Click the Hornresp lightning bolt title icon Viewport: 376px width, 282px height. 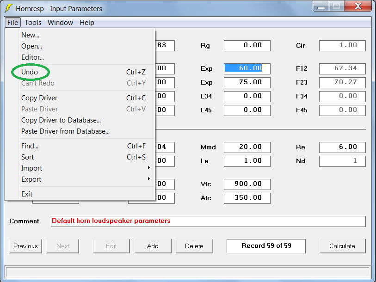click(x=9, y=8)
